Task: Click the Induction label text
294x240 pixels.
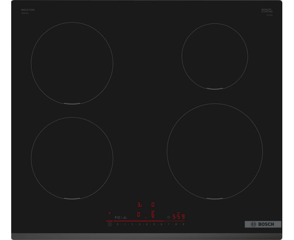Action: (x=28, y=10)
